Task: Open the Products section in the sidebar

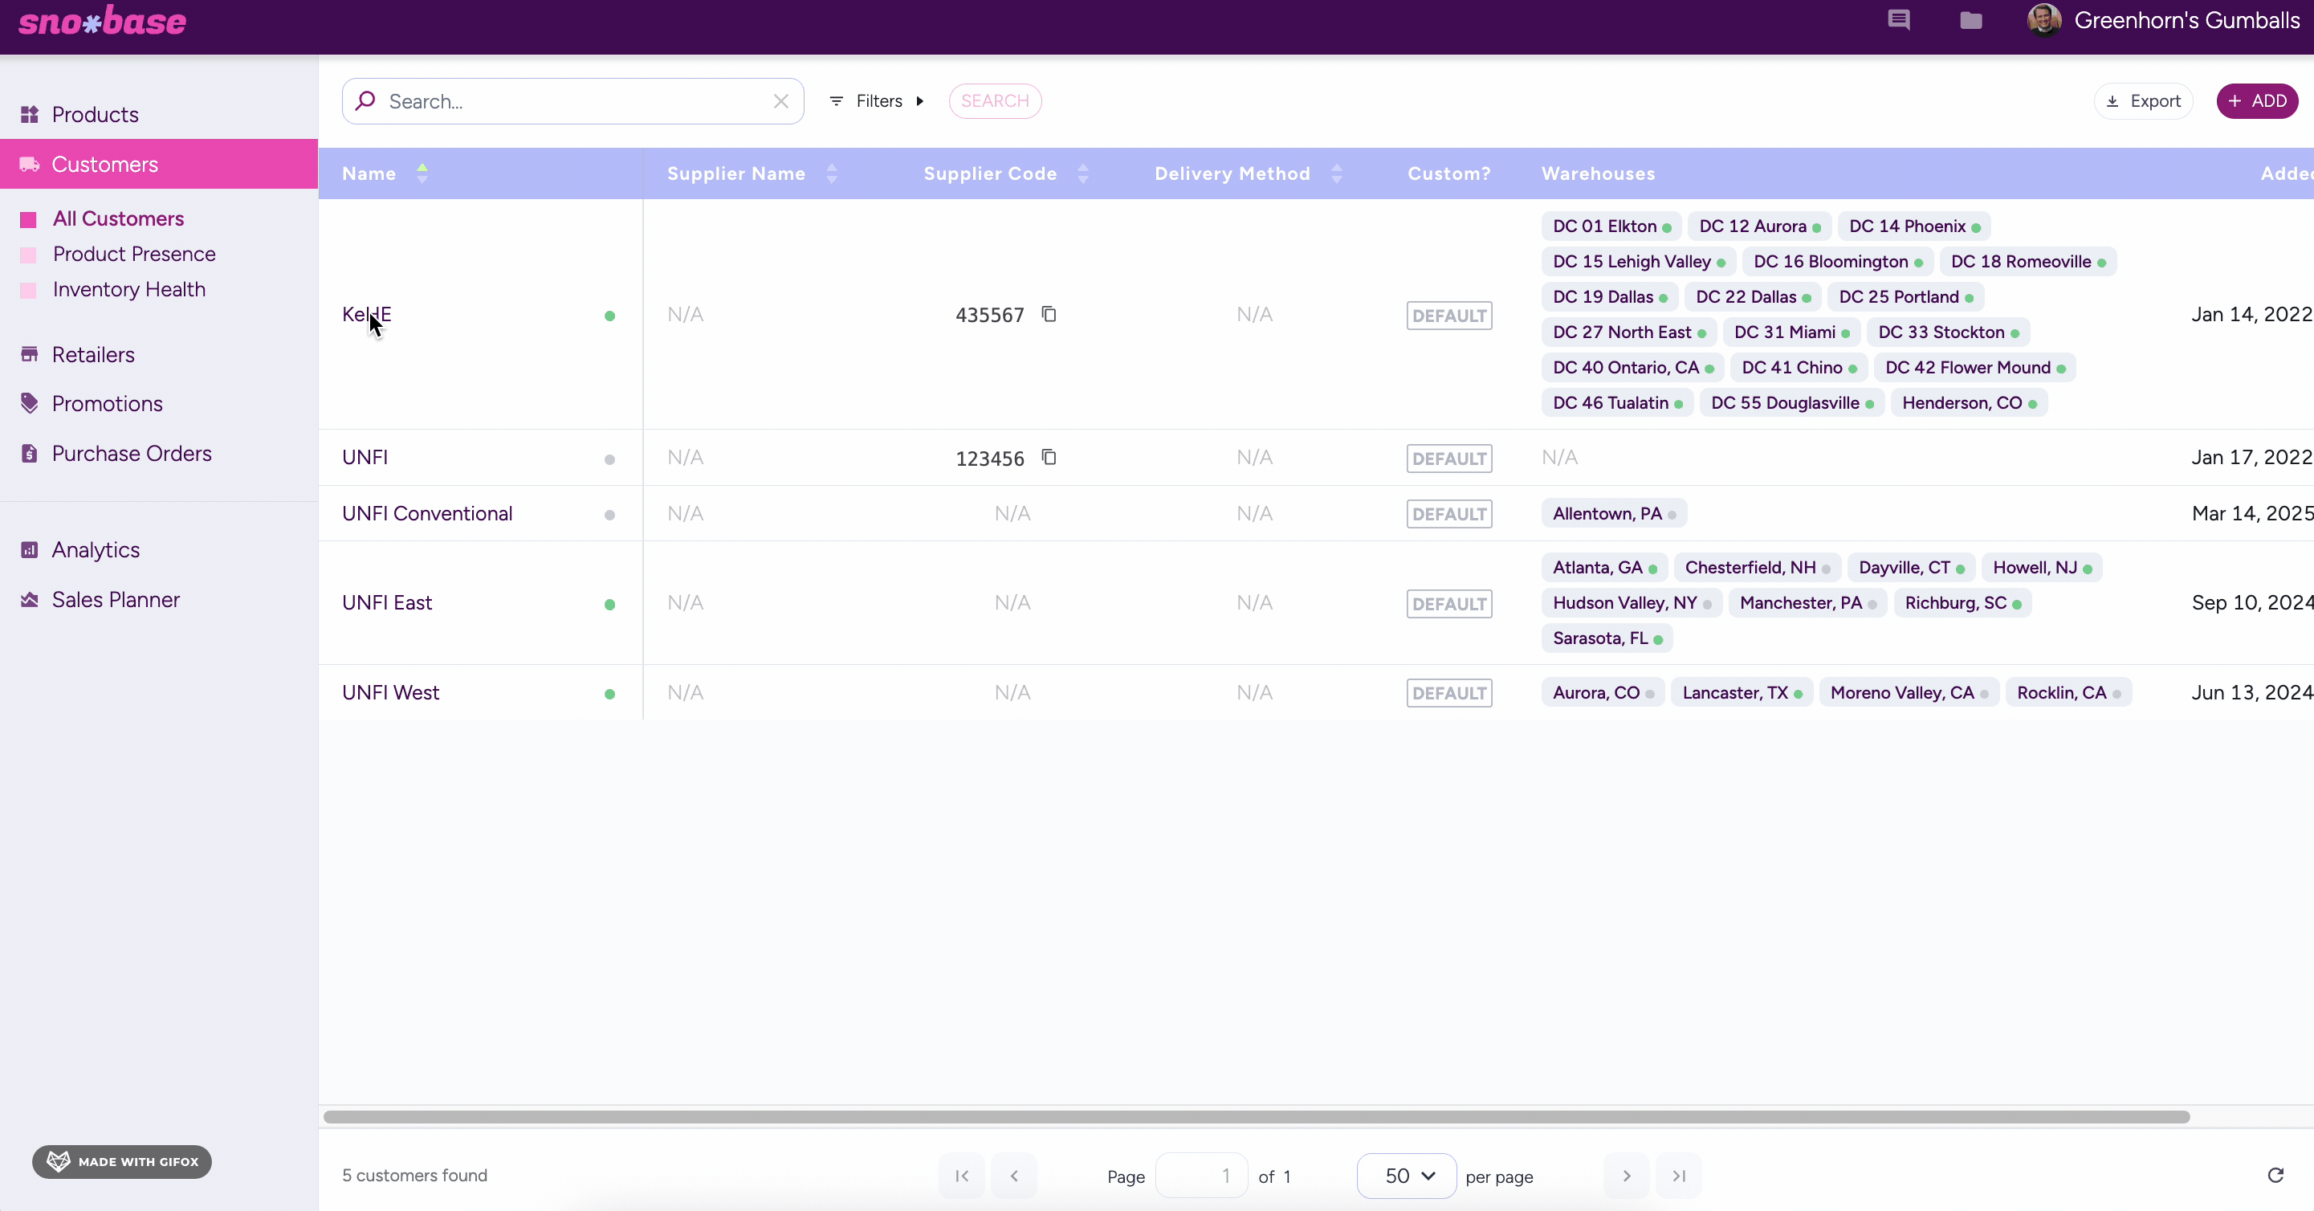Action: pos(94,113)
